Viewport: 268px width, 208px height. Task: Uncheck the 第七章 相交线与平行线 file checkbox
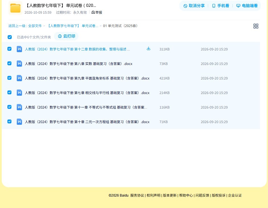9,92
